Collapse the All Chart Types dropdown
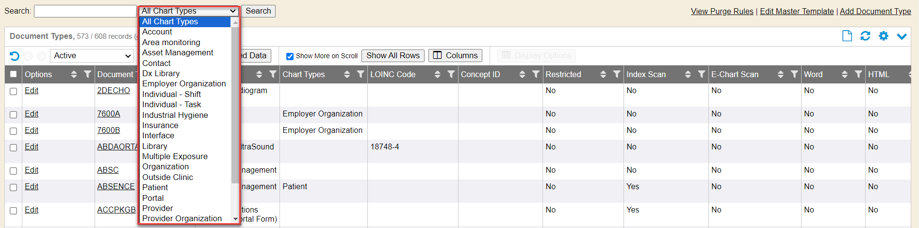Screen dimensions: 919x228 point(189,11)
